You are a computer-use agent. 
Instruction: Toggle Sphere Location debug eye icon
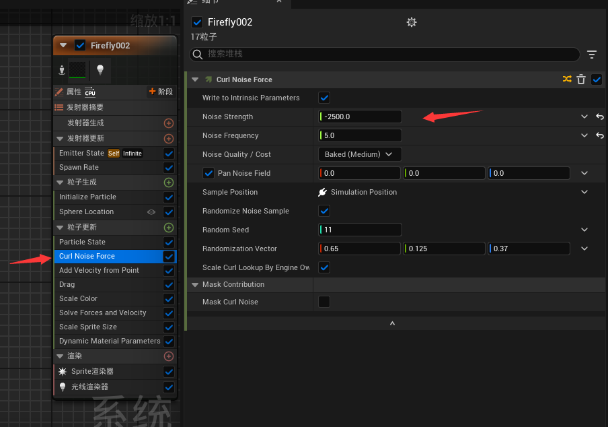(151, 212)
